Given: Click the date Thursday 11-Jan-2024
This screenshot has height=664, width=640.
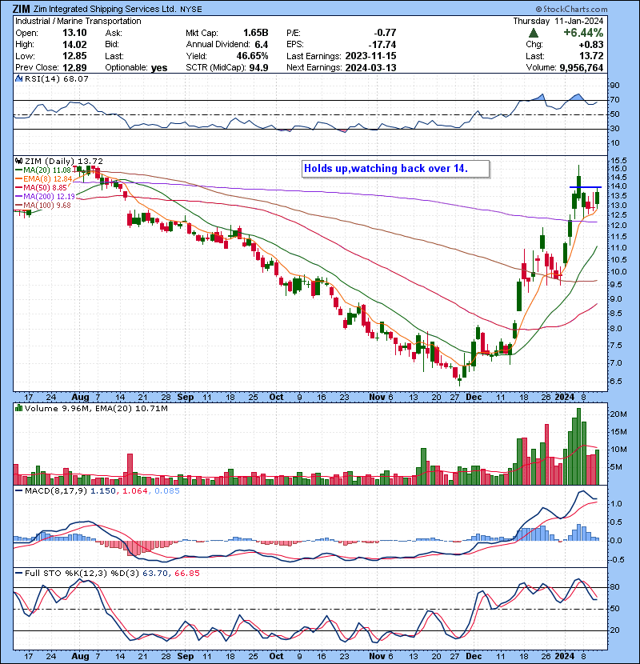Looking at the screenshot, I should coord(558,21).
